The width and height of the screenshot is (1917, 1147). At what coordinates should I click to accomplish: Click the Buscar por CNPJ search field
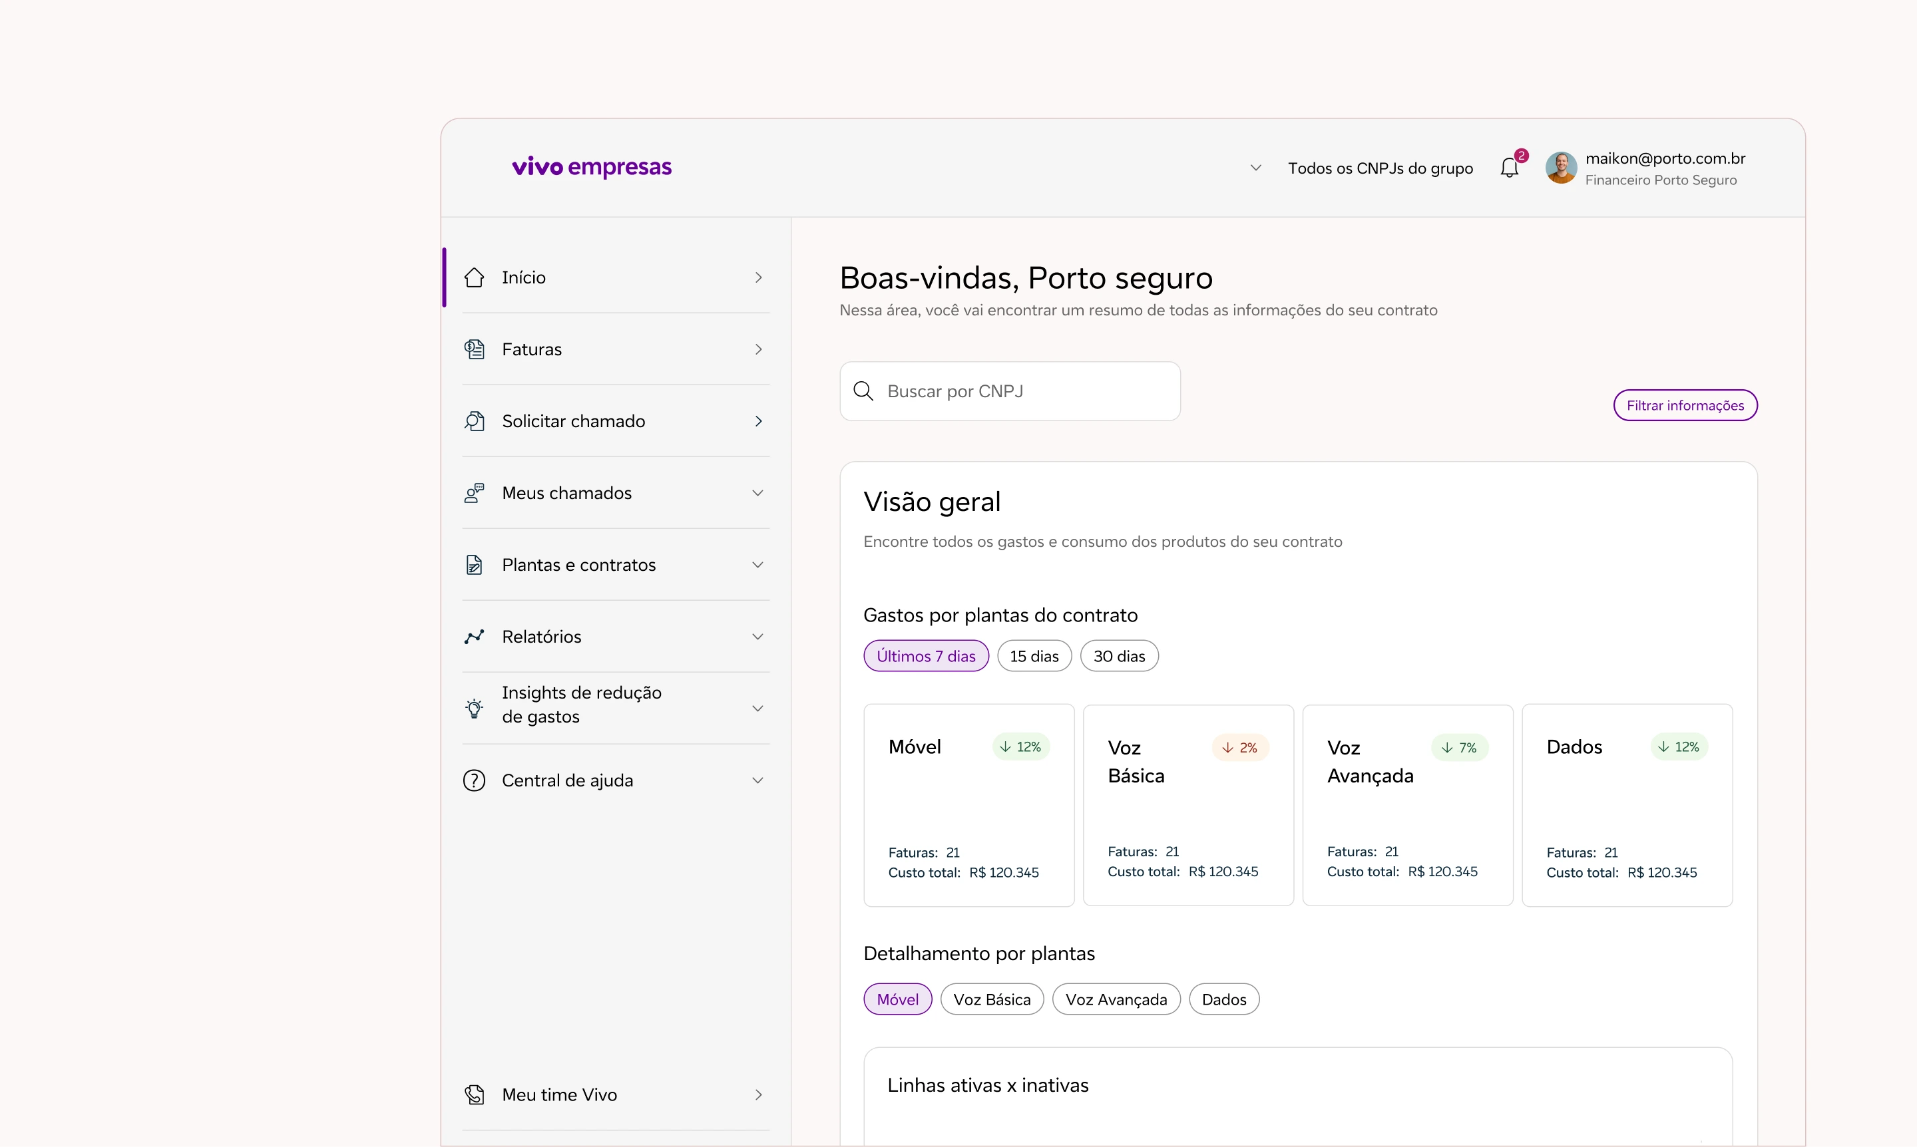1010,391
